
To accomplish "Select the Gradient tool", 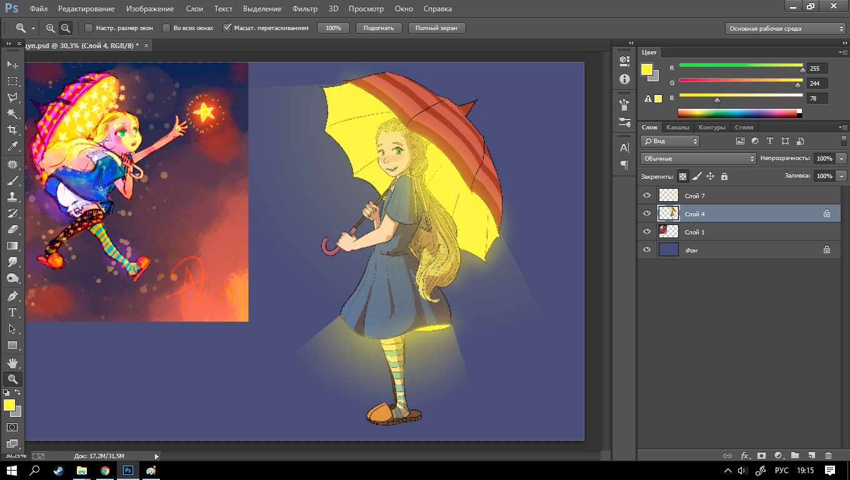I will tap(12, 246).
